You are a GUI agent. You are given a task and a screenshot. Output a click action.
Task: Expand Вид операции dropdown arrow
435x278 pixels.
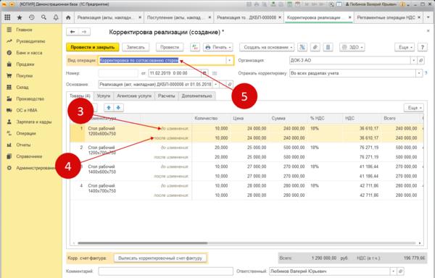click(229, 60)
